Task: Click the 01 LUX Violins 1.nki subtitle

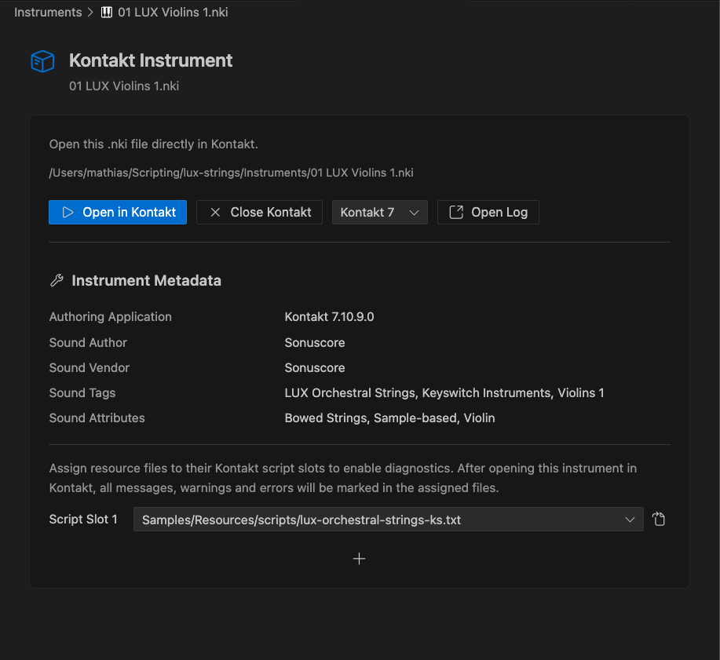Action: coord(124,86)
